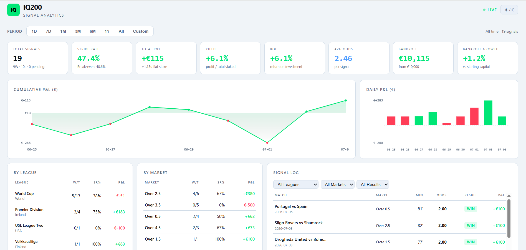
Task: Select the 7D period tab
Action: 49,31
